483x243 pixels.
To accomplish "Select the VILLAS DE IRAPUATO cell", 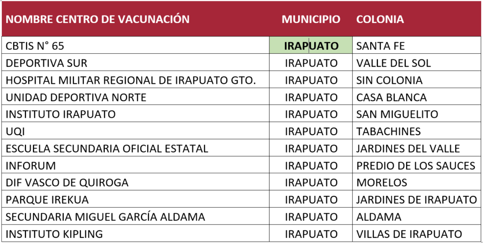I will [409, 234].
